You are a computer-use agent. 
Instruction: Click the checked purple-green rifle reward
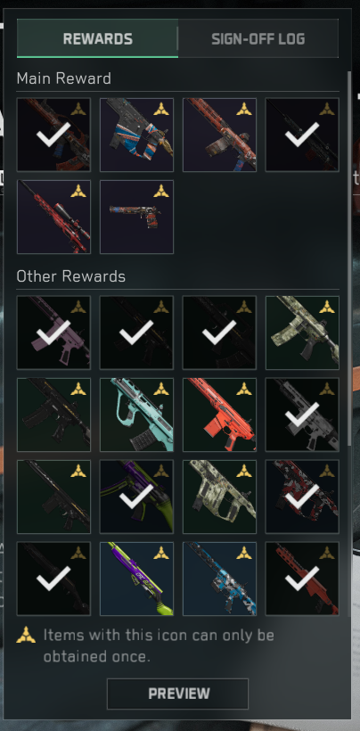coord(136,497)
